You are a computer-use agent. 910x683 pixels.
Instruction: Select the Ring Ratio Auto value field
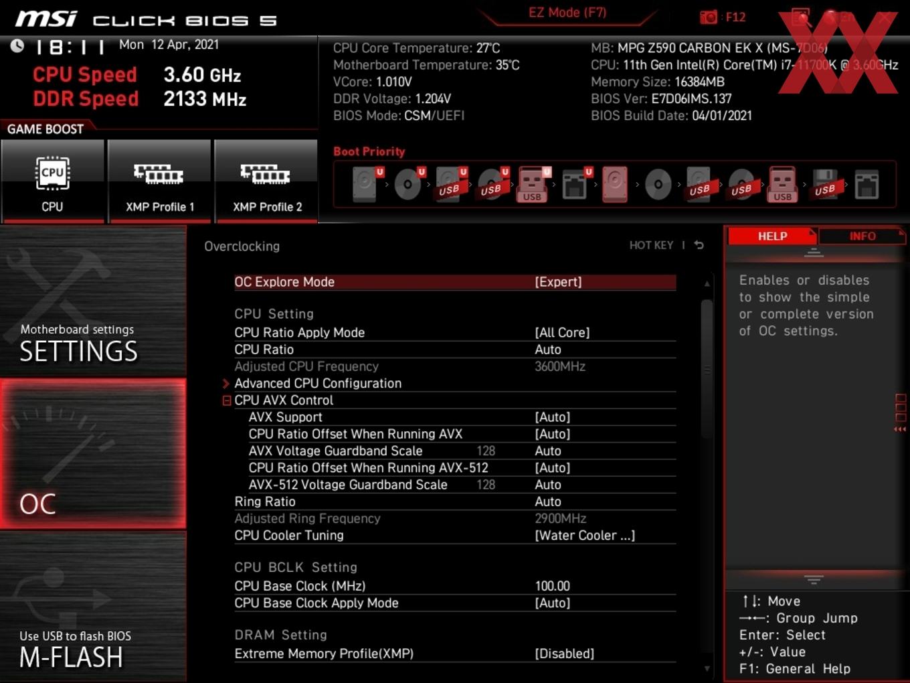click(x=548, y=502)
